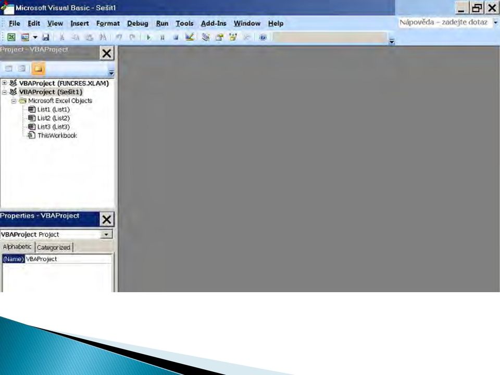The width and height of the screenshot is (500, 375).
Task: Toggle Design Mode icon
Action: 190,37
